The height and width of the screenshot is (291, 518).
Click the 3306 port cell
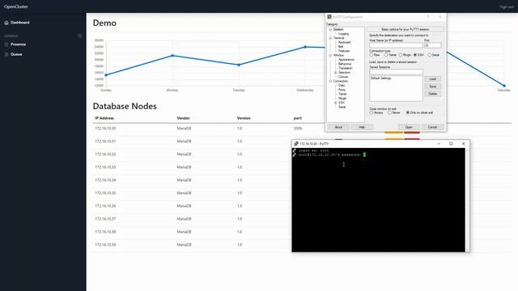click(298, 129)
